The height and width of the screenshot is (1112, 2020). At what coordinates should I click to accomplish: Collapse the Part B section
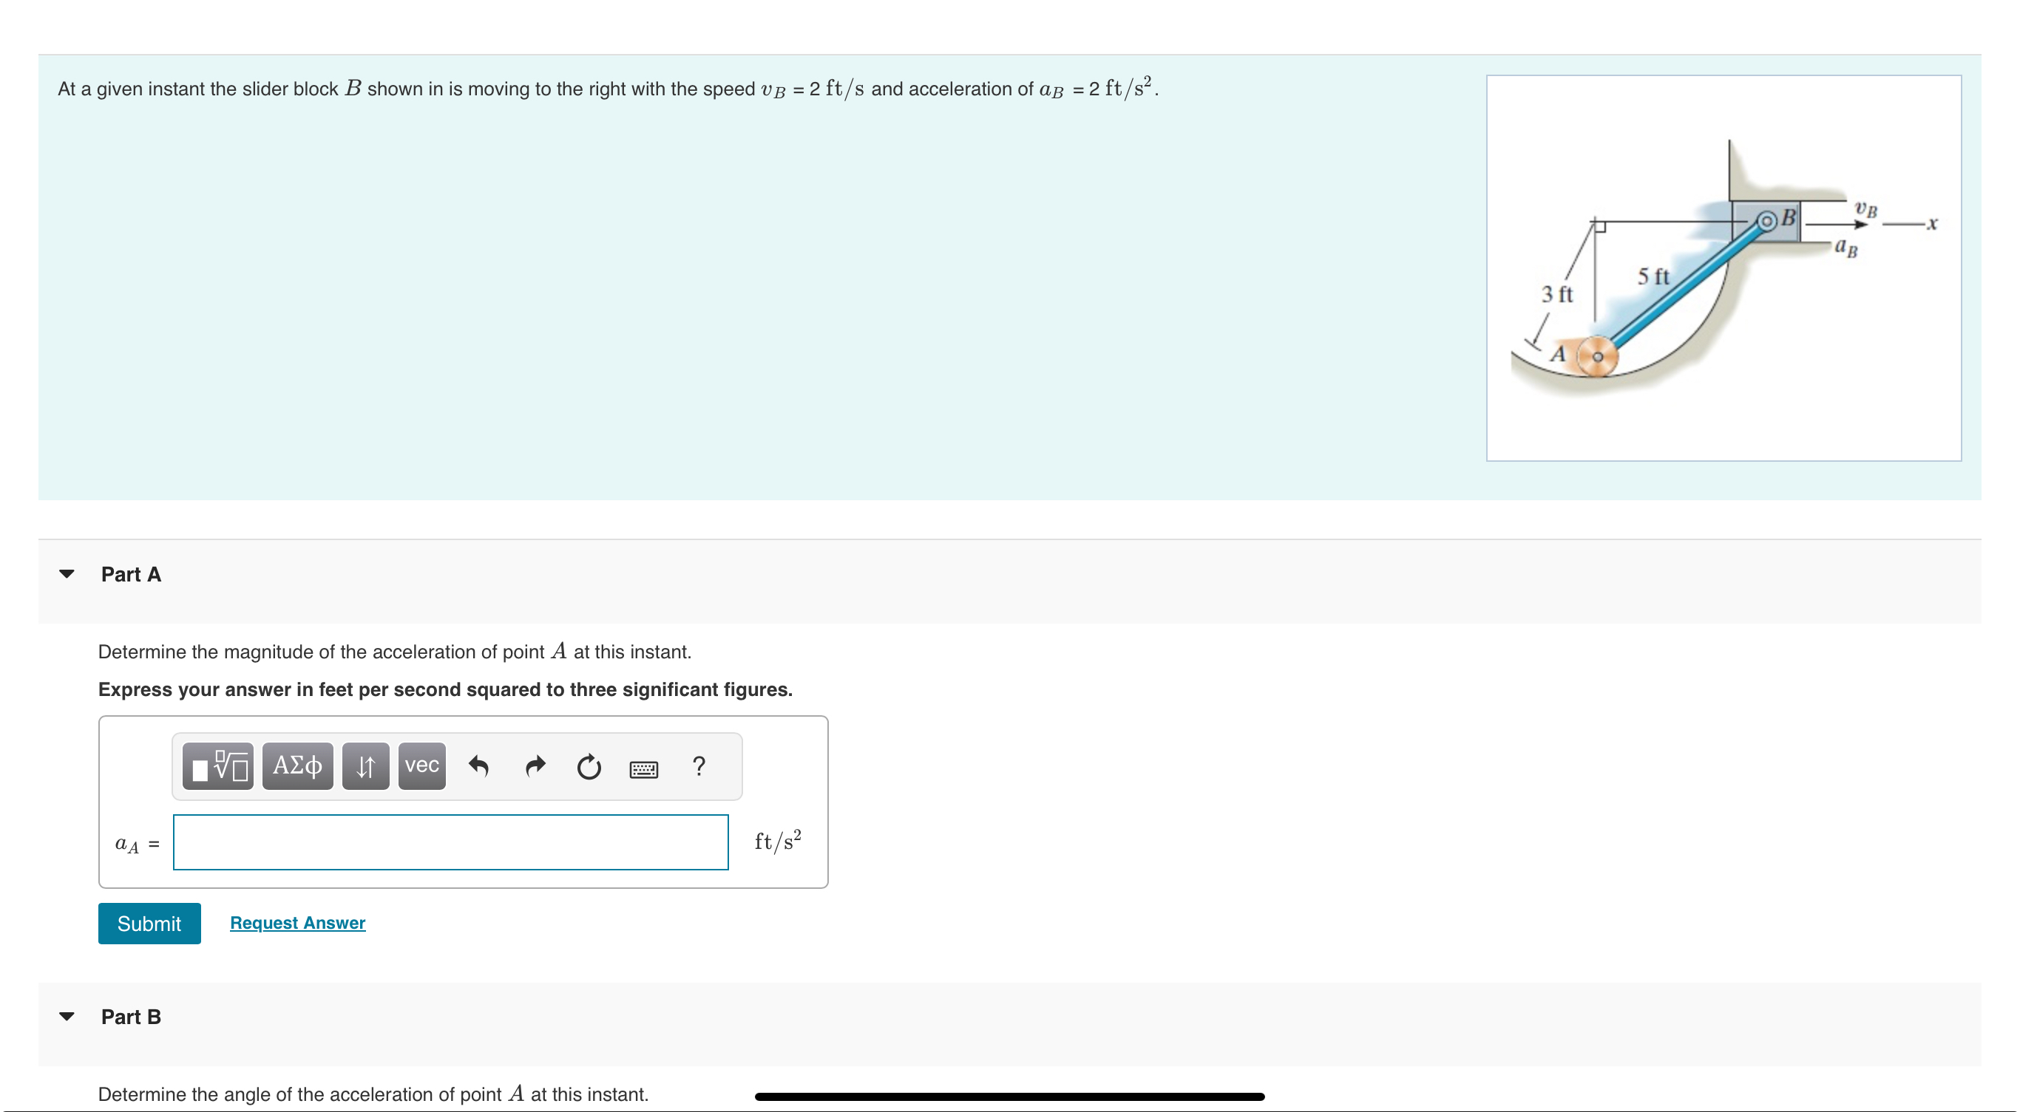[x=68, y=1017]
